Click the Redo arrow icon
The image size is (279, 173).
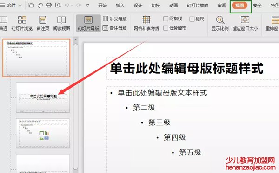[78, 6]
